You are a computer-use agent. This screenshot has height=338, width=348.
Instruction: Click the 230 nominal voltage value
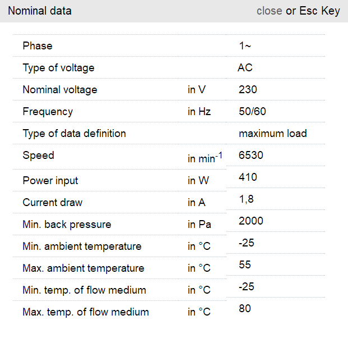(x=248, y=90)
